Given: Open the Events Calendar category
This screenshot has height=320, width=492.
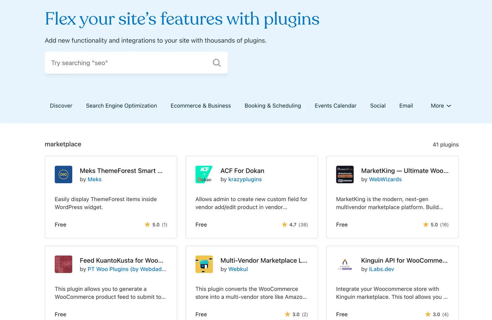Looking at the screenshot, I should tap(335, 106).
